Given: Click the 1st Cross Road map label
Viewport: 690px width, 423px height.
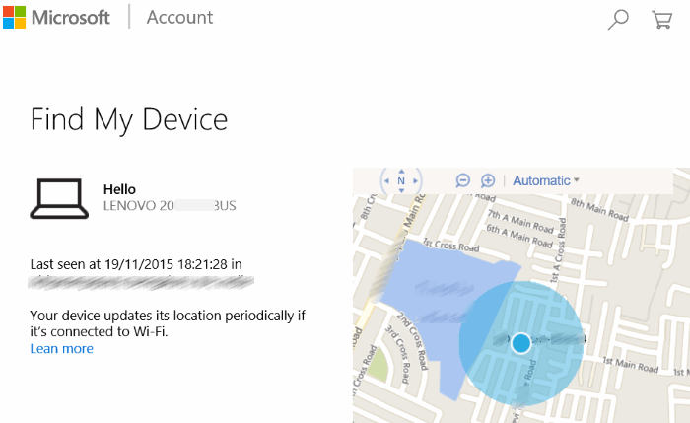Looking at the screenshot, I should [x=451, y=245].
